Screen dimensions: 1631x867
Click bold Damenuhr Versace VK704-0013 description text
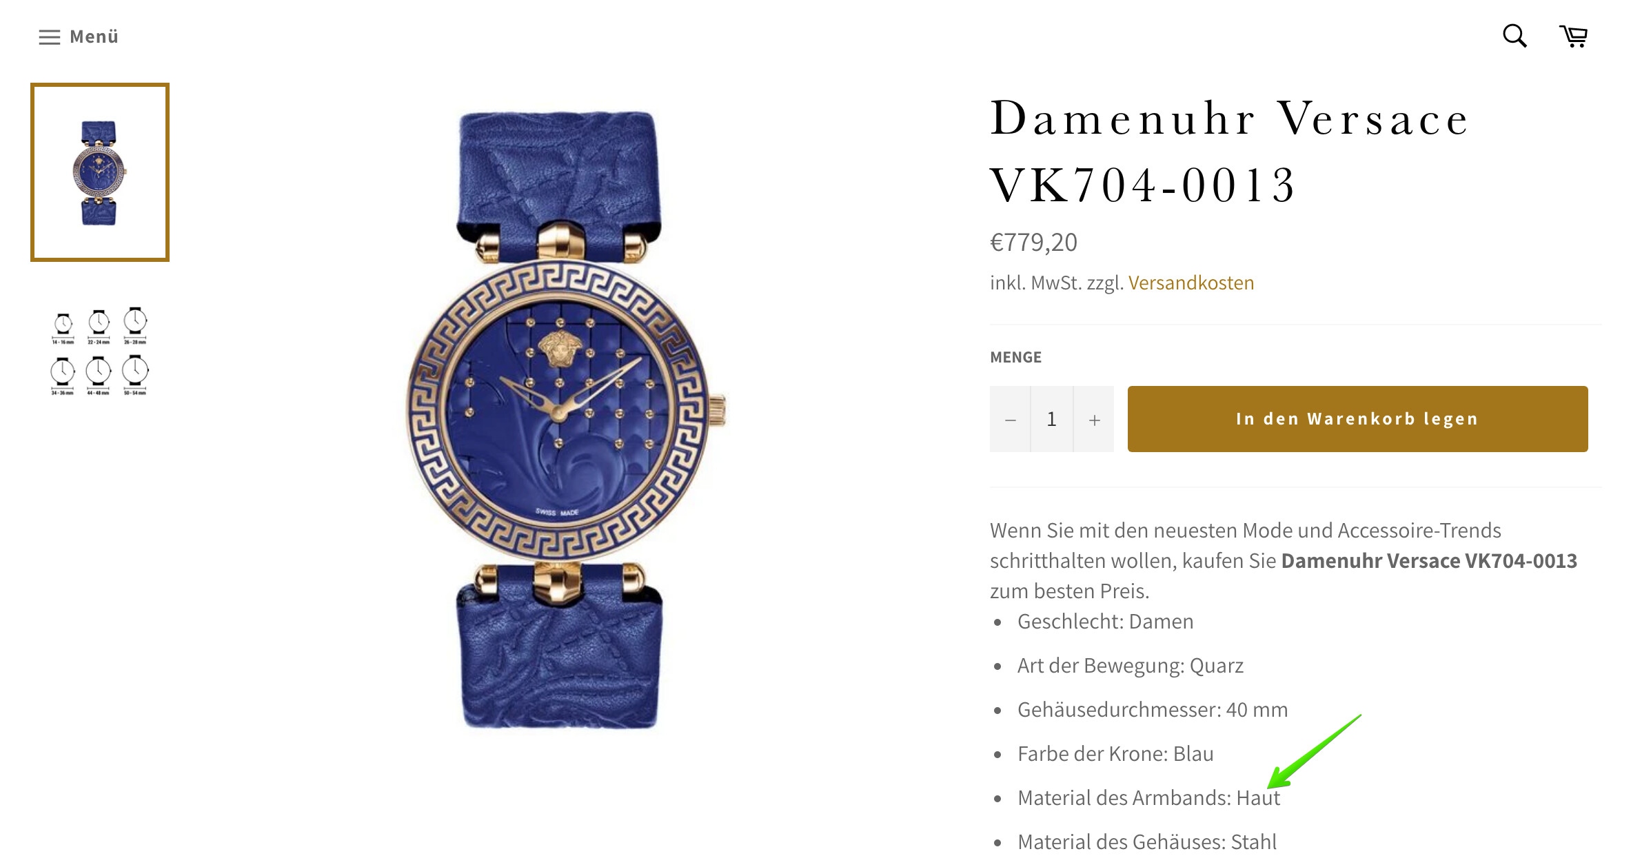pyautogui.click(x=1429, y=560)
